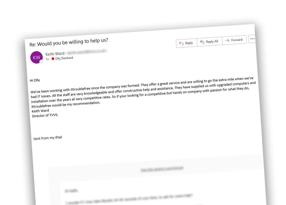286x205 pixels.
Task: Open the more actions ellipsis menu
Action: point(253,39)
